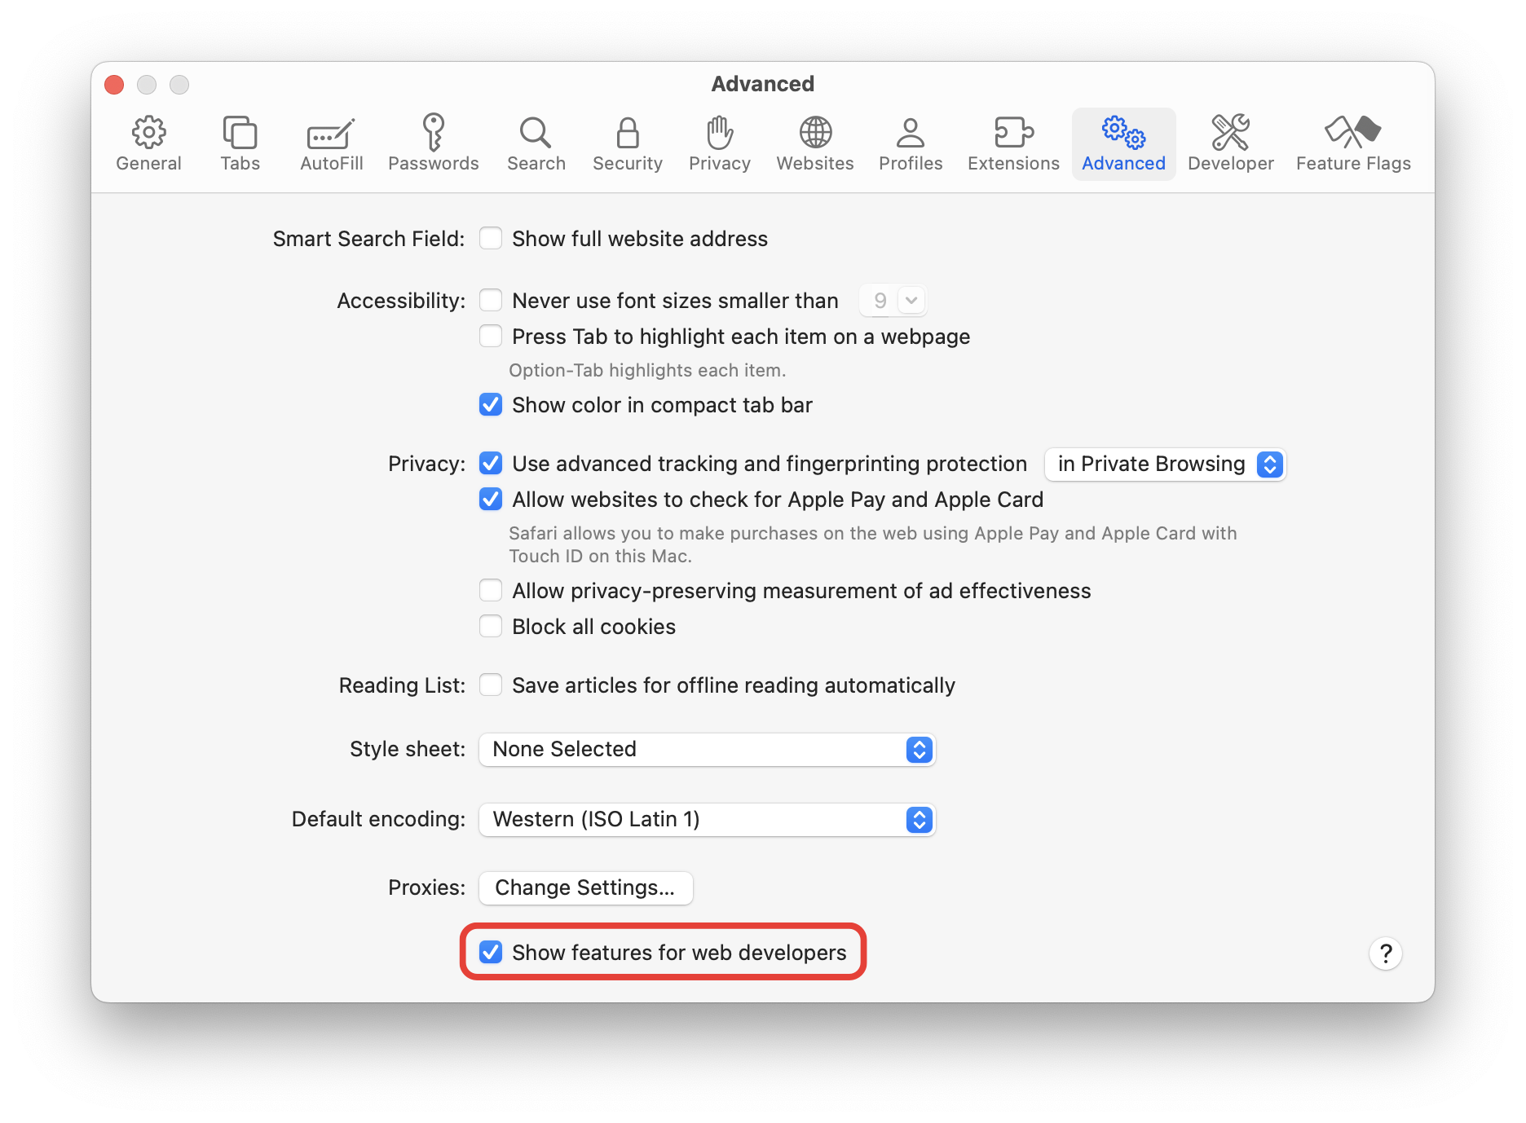Switch to the Passwords settings icon
Image resolution: width=1526 pixels, height=1123 pixels.
[x=433, y=143]
